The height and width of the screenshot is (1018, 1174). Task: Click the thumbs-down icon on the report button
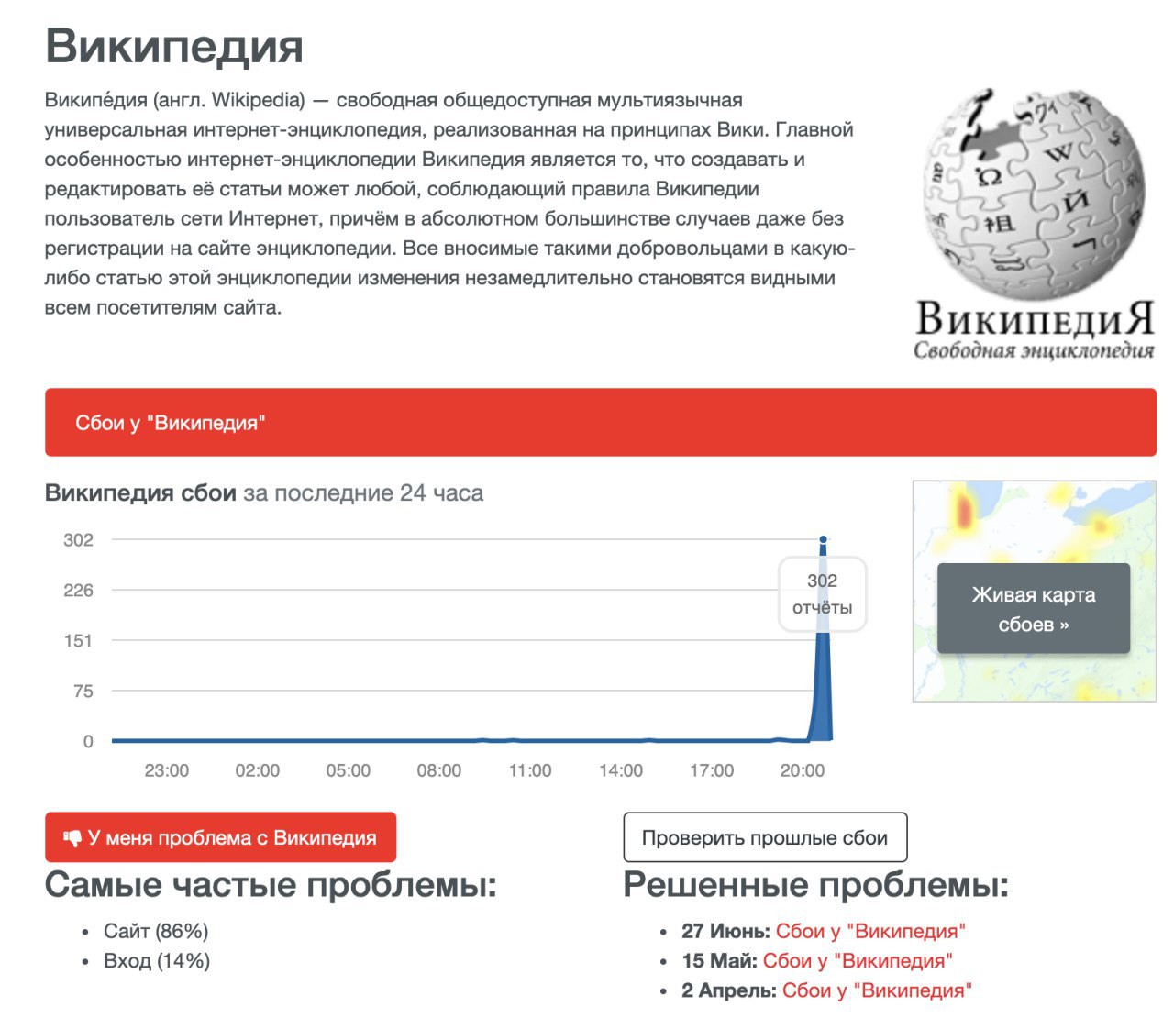(x=72, y=838)
